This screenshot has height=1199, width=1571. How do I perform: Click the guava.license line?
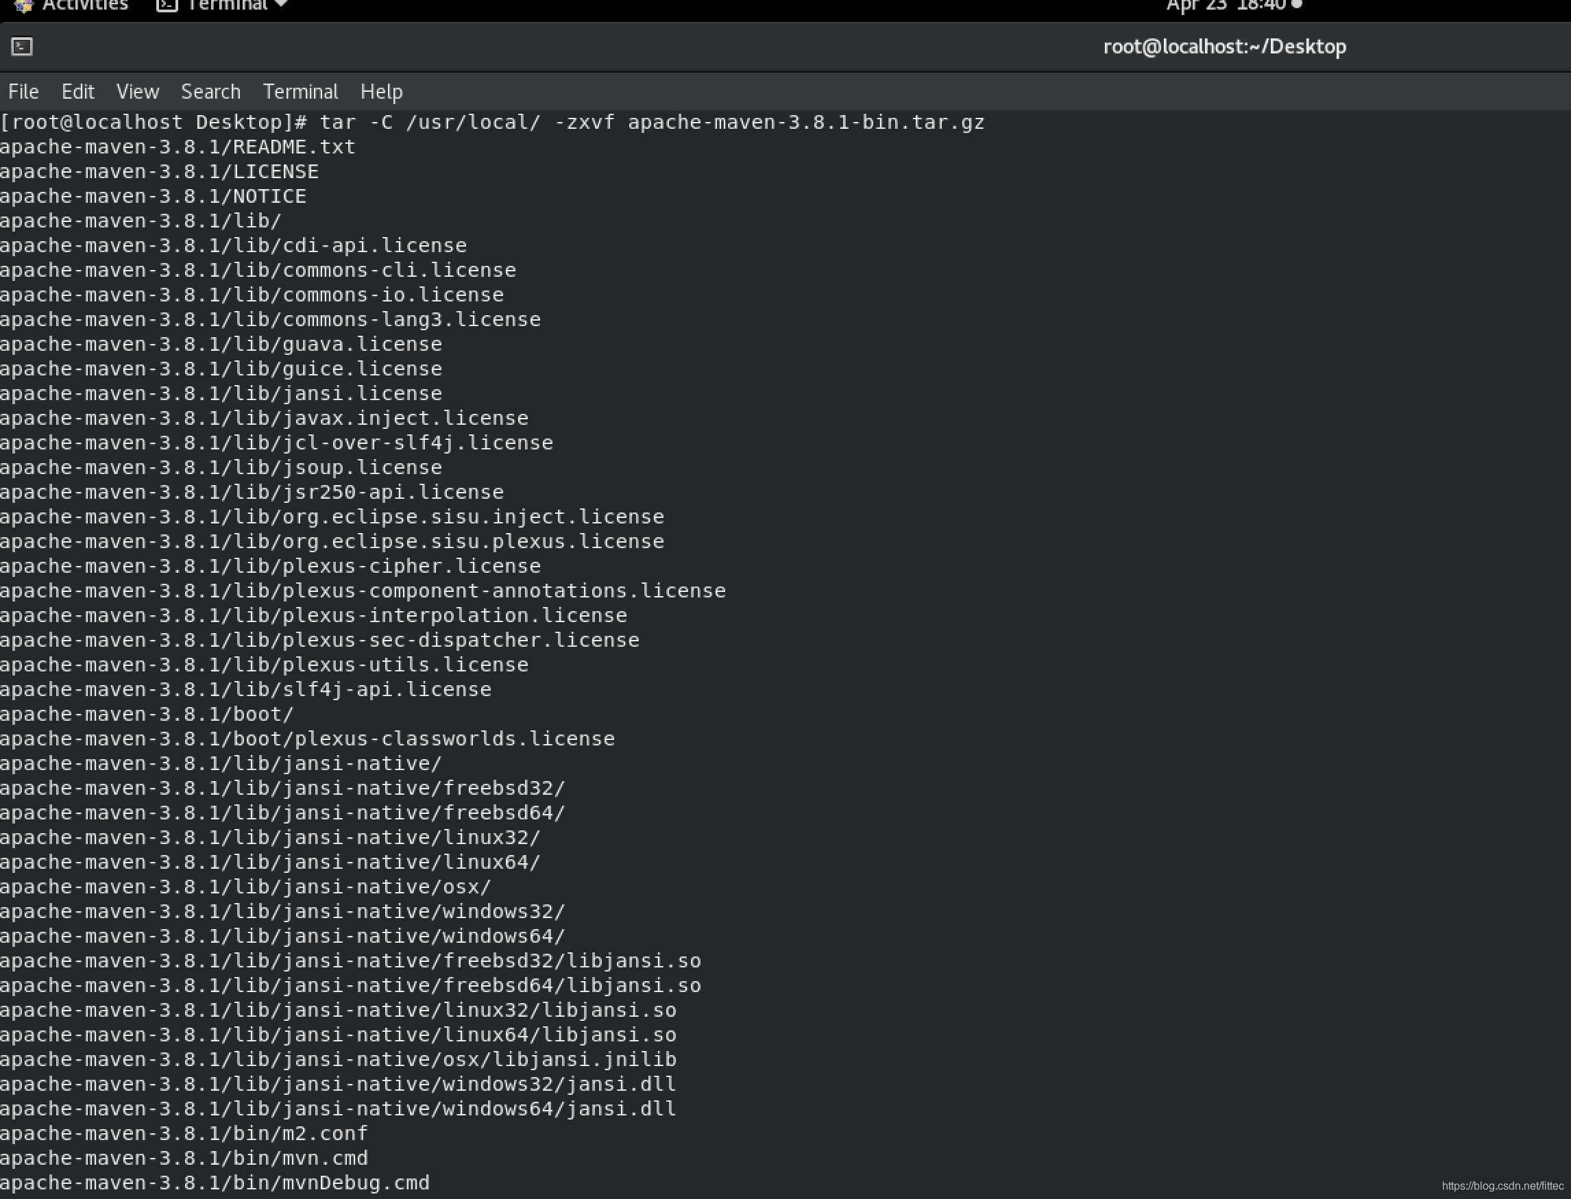(221, 344)
